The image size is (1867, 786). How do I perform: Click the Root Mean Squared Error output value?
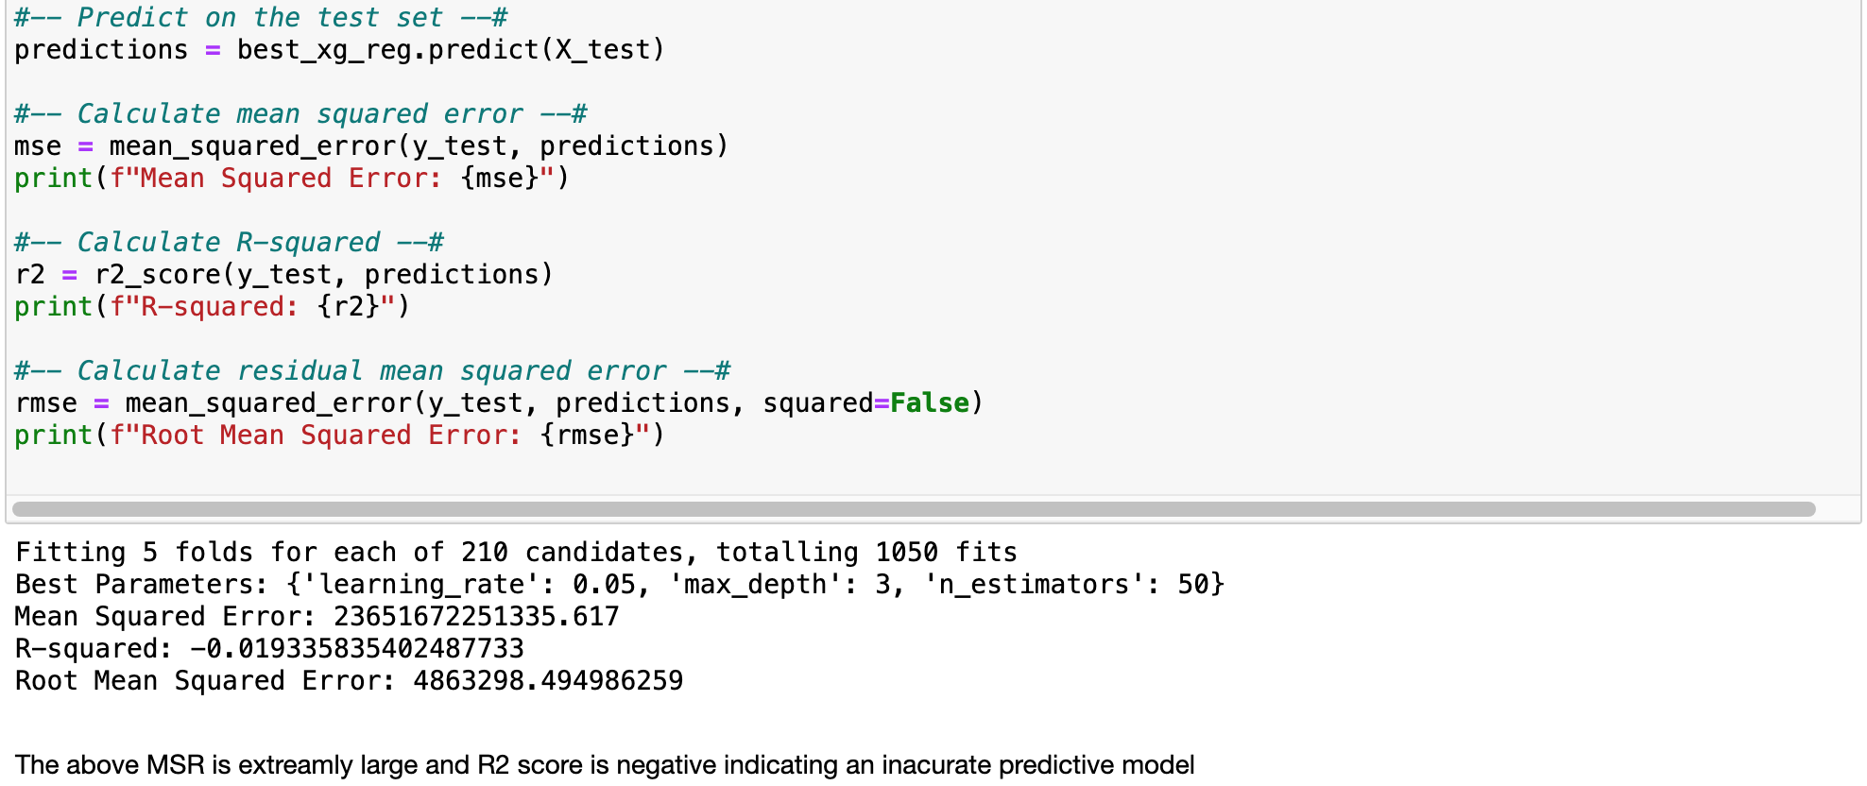[548, 681]
